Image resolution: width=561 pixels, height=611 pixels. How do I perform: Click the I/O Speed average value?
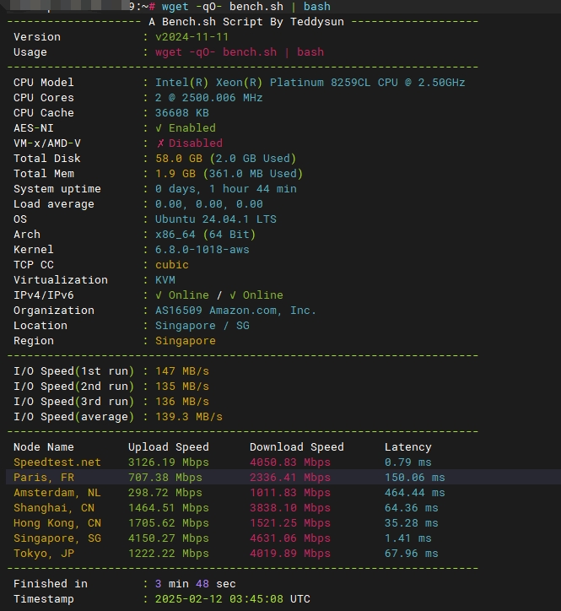click(189, 417)
